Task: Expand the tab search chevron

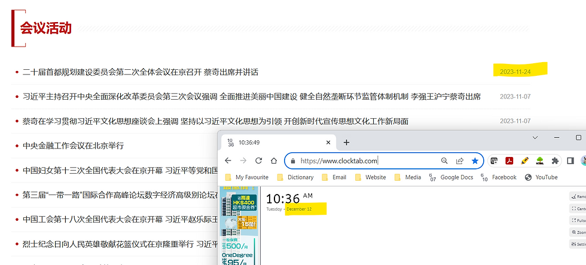Action: click(x=535, y=137)
